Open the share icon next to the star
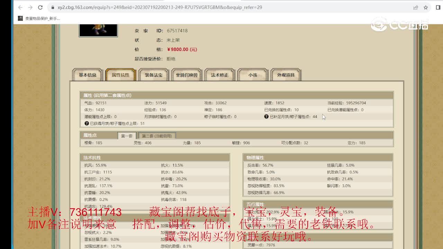This screenshot has width=443, height=249. [416, 7]
